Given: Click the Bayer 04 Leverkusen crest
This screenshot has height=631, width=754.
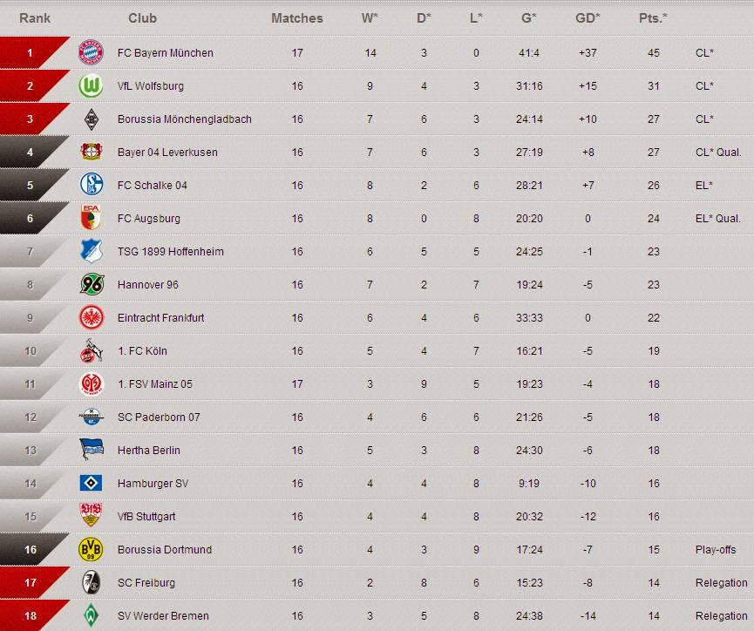Looking at the screenshot, I should (91, 153).
